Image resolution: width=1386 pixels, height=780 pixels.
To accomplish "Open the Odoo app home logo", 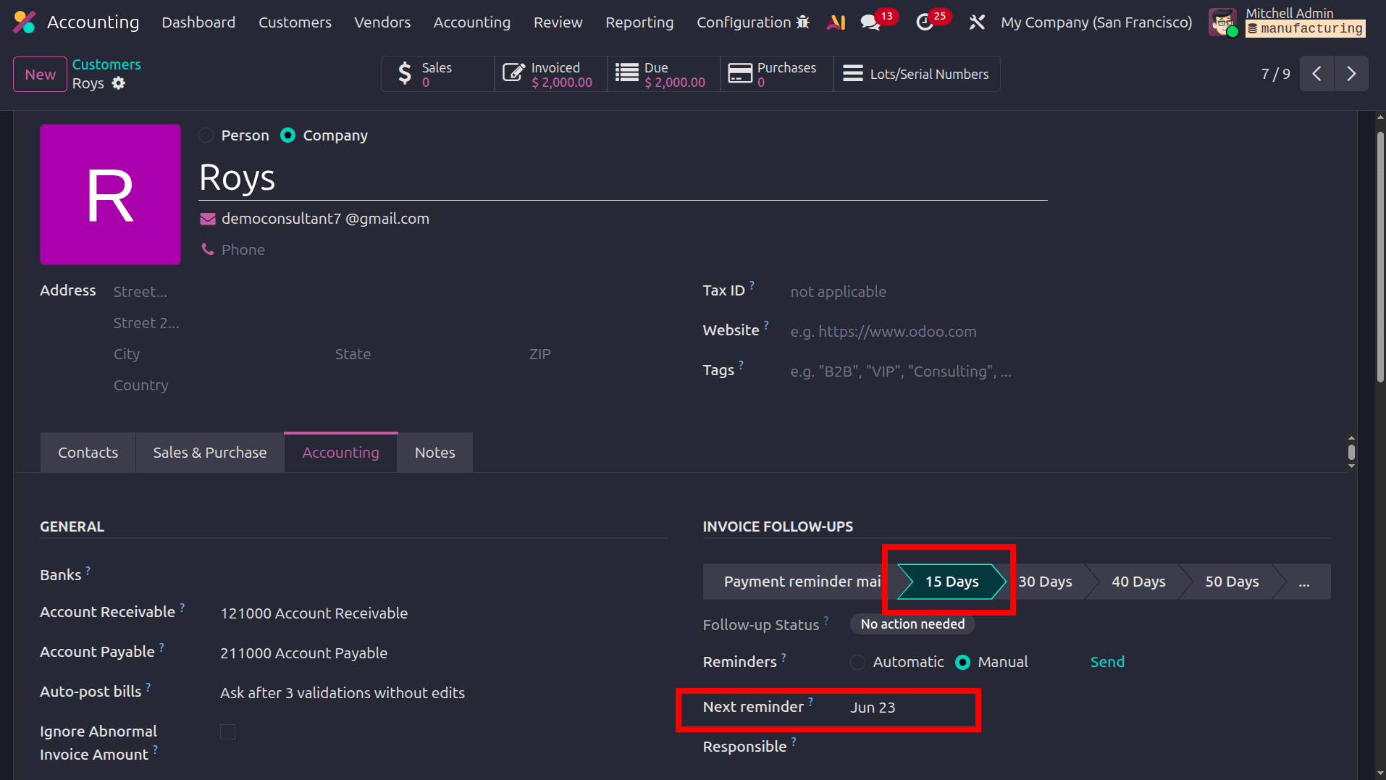I will click(24, 22).
